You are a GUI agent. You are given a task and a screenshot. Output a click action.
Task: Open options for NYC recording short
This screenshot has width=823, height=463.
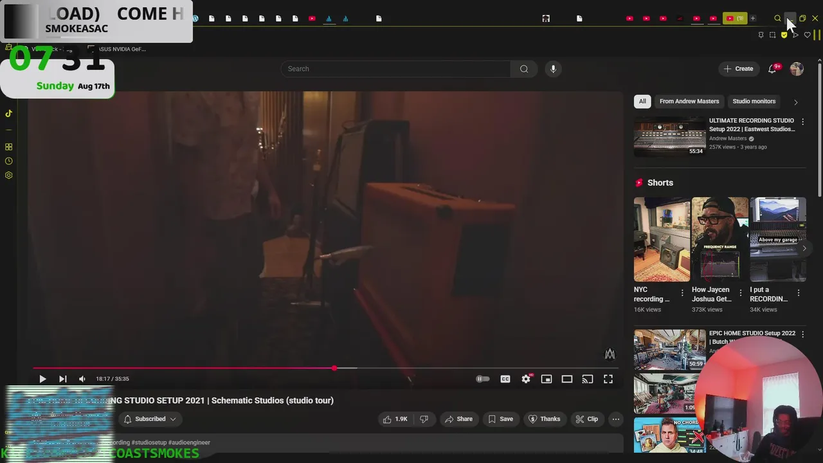tap(682, 293)
